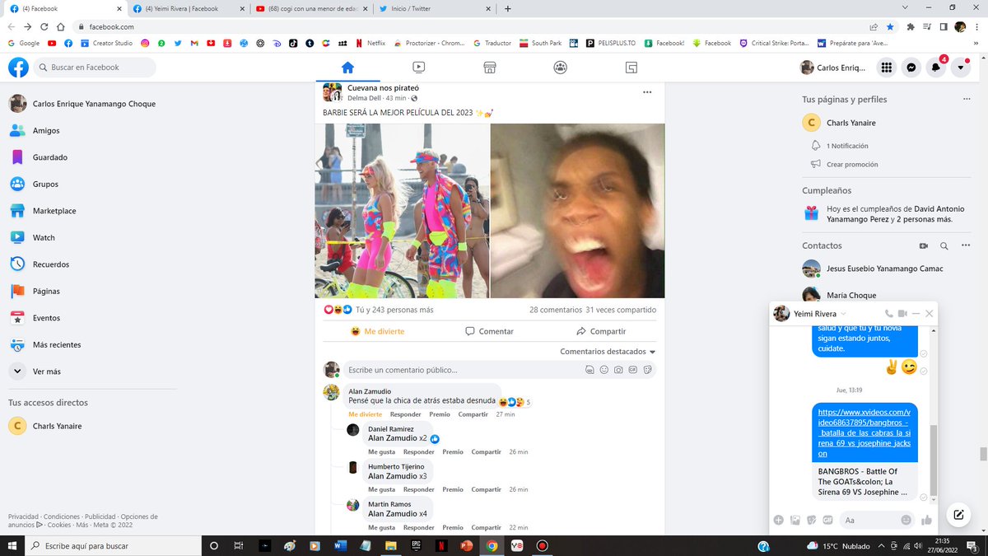Screen dimensions: 988x556
Task: Open more actions plus icon in chat
Action: 778,520
